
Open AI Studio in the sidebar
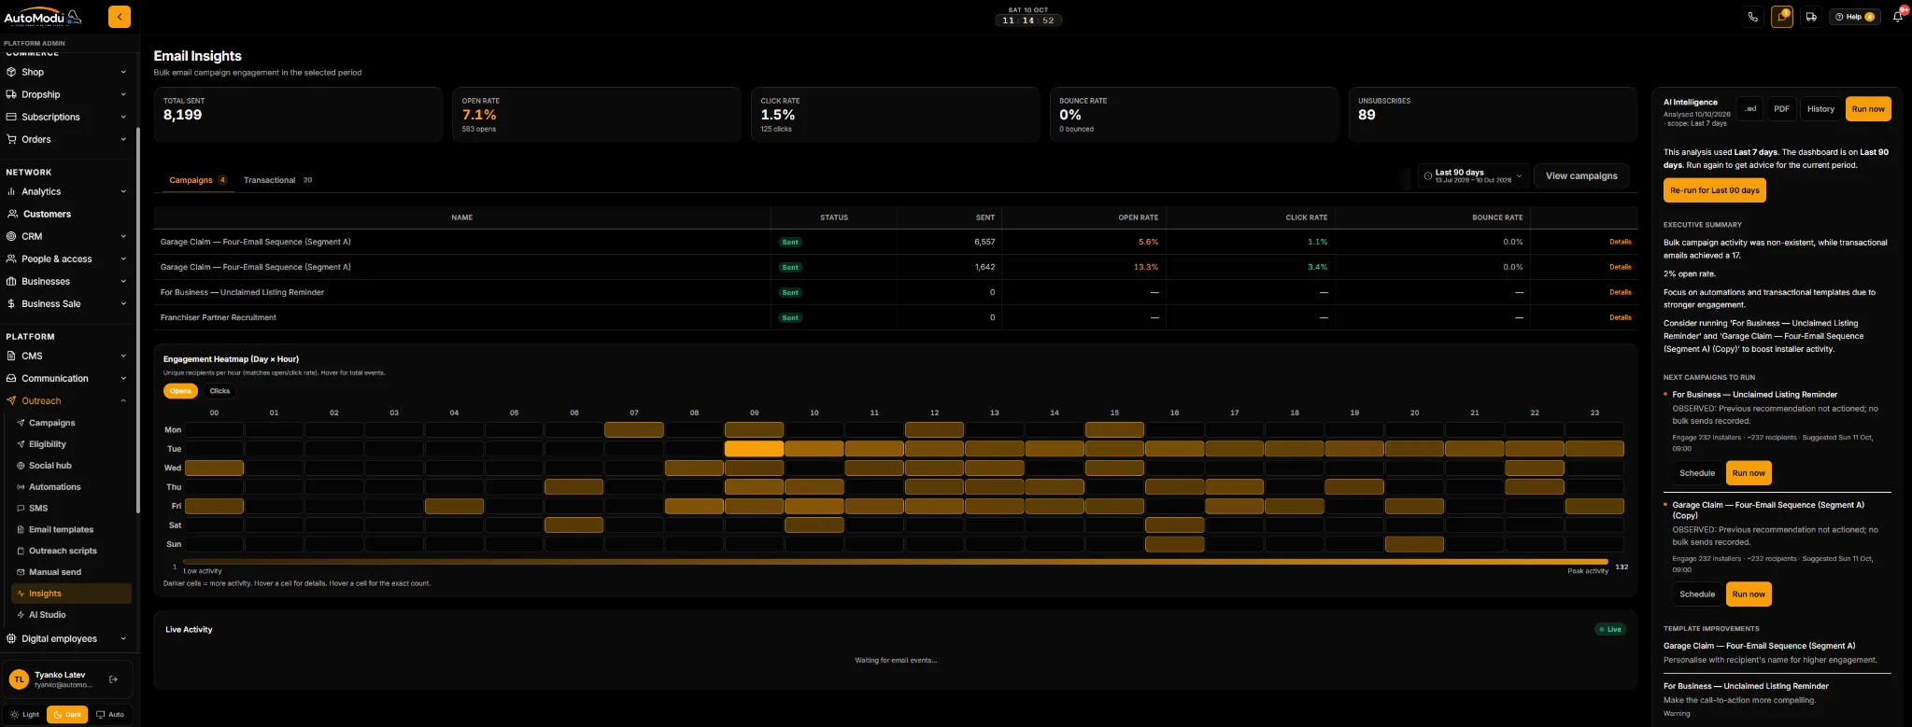coord(48,615)
